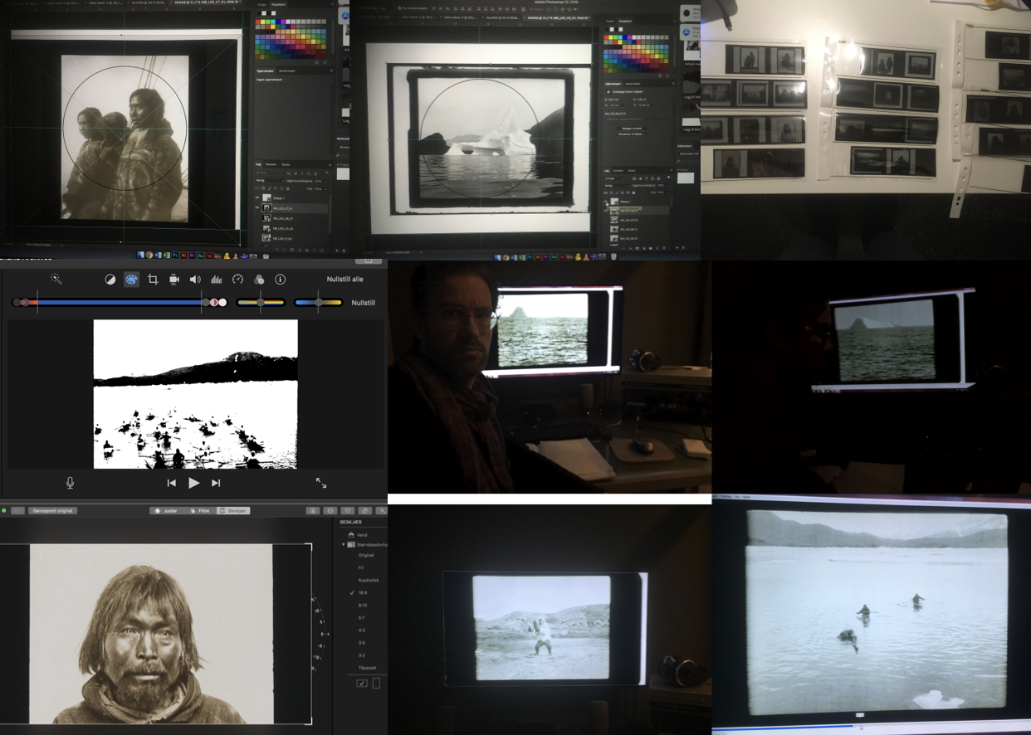Select the Kvadratisk aspect ratio option
1031x735 pixels.
[x=368, y=580]
